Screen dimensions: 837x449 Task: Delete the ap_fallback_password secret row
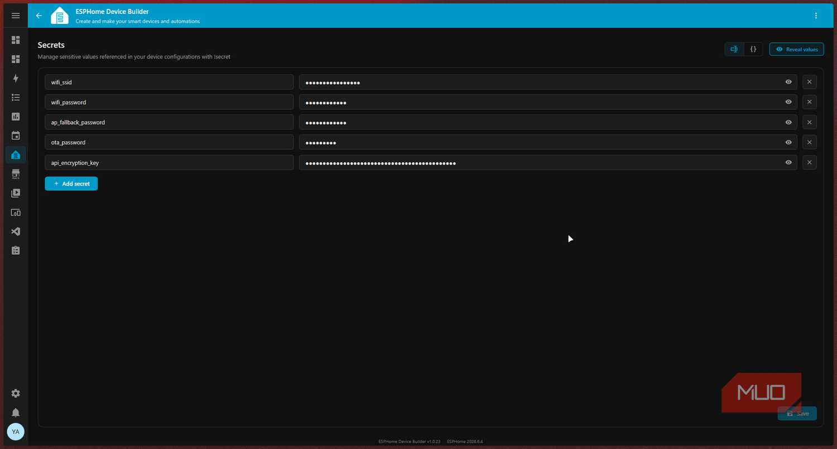810,122
